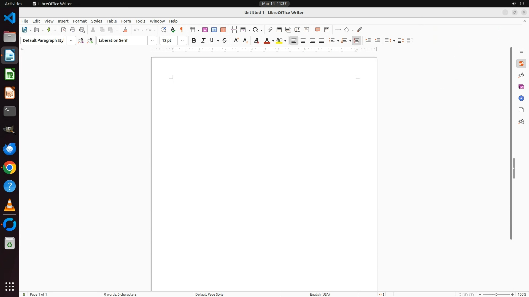
Task: Toggle formatting marks display
Action: (182, 30)
